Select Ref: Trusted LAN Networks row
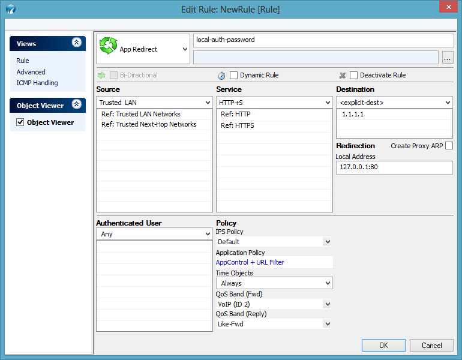Image resolution: width=462 pixels, height=360 pixels. point(154,115)
